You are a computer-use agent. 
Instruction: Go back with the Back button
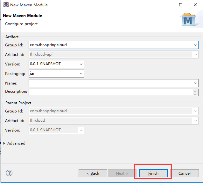[93, 173]
